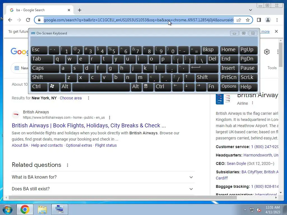
Task: Open the 'Flight status' sitelink
Action: (106, 145)
